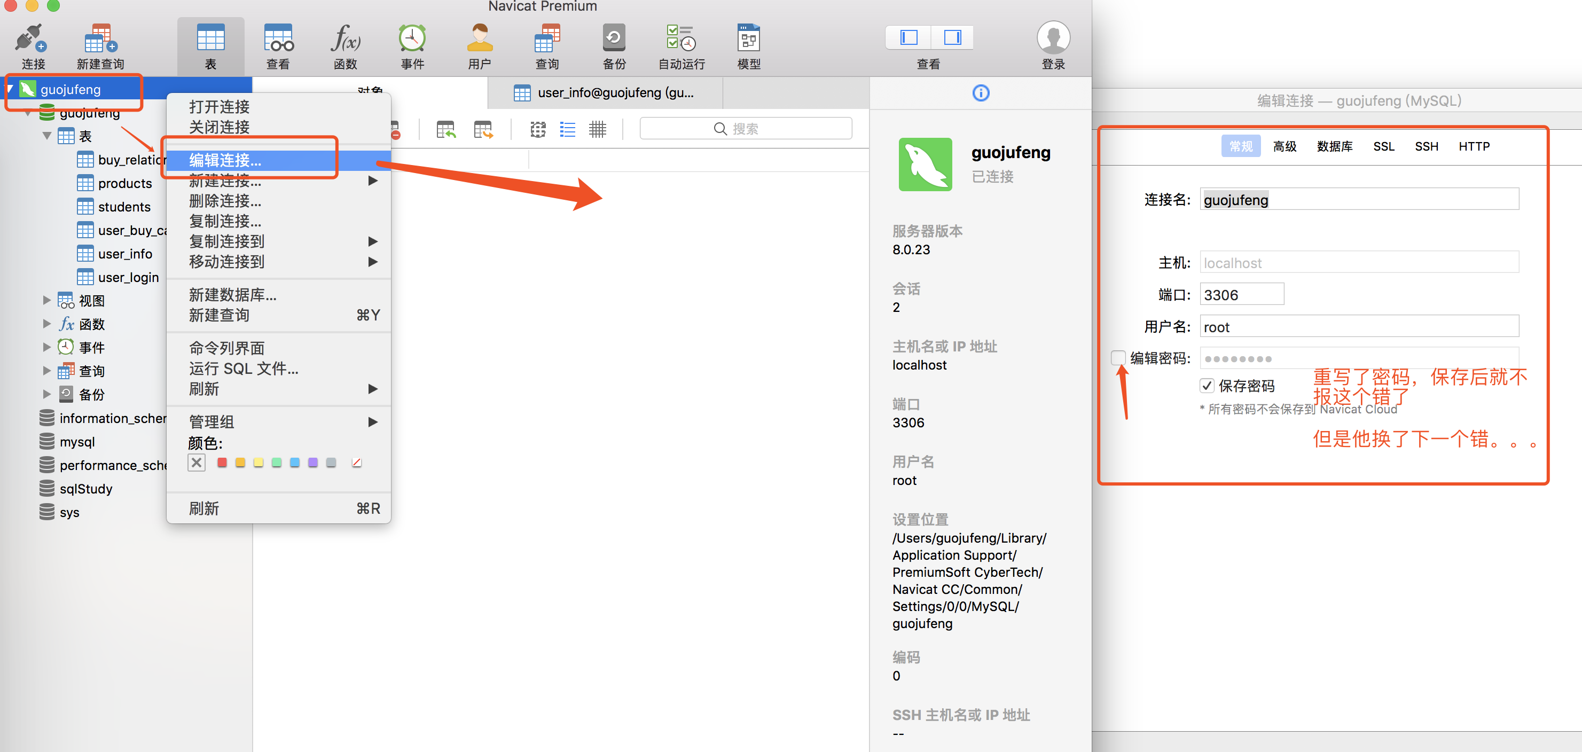The image size is (1582, 752).
Task: Click the sys database icon in the sidebar
Action: pyautogui.click(x=46, y=512)
